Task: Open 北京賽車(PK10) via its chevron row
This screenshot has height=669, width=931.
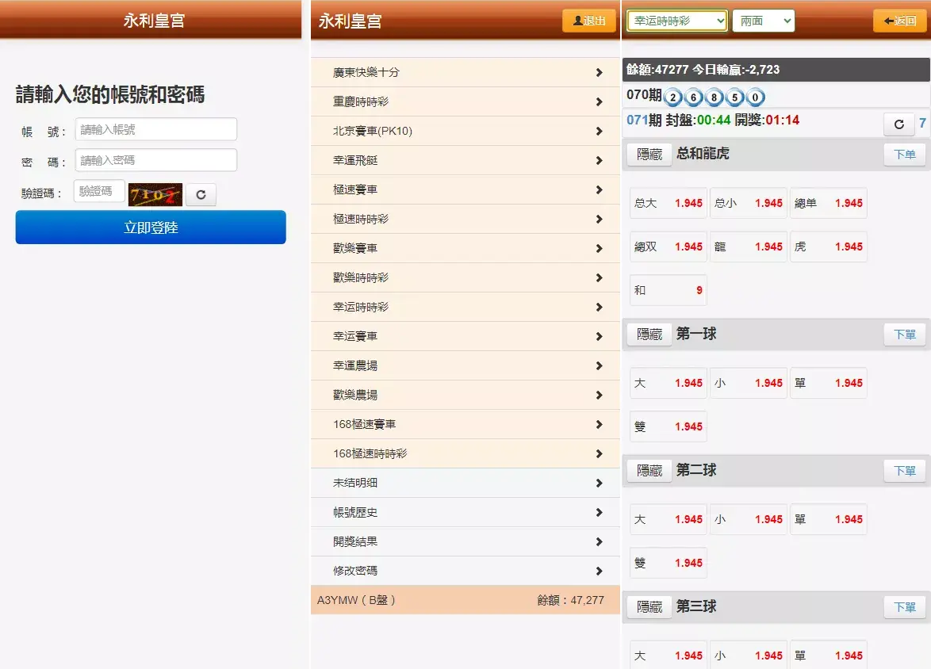Action: click(x=465, y=131)
